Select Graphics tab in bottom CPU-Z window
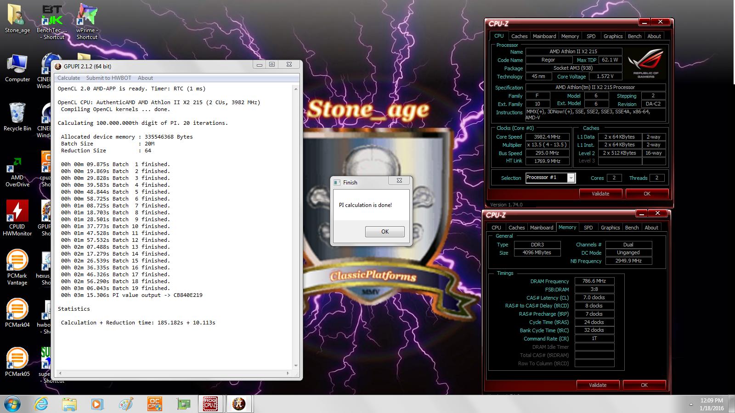The image size is (735, 413). point(610,228)
